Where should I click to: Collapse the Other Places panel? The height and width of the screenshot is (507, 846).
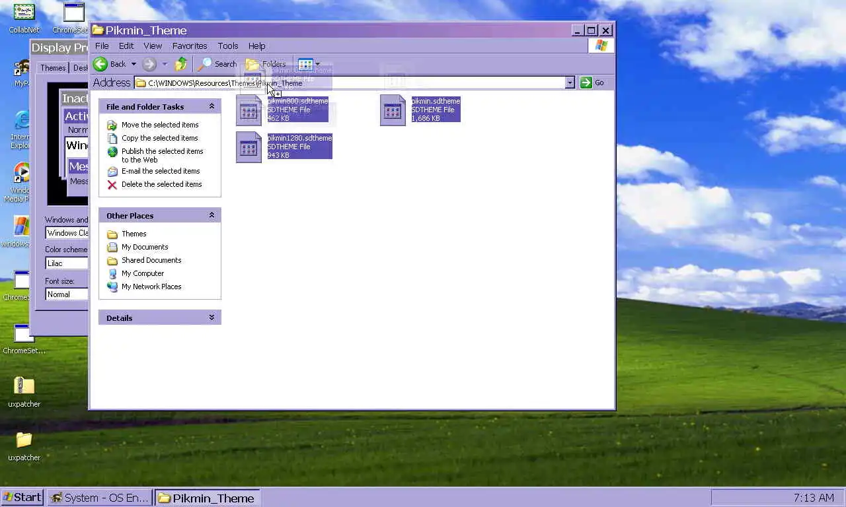(211, 215)
